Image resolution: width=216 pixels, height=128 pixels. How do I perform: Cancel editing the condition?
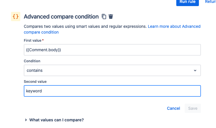point(173,108)
